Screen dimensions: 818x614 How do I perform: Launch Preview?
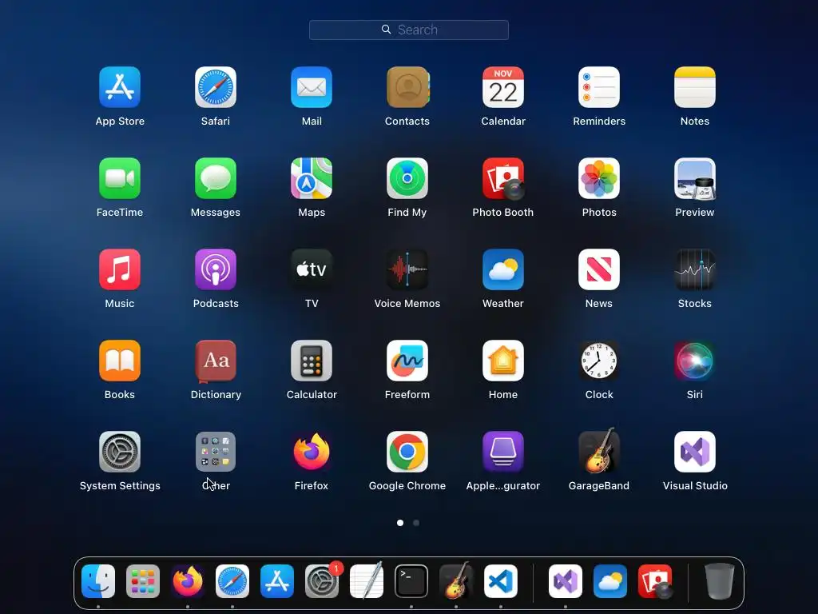tap(695, 178)
